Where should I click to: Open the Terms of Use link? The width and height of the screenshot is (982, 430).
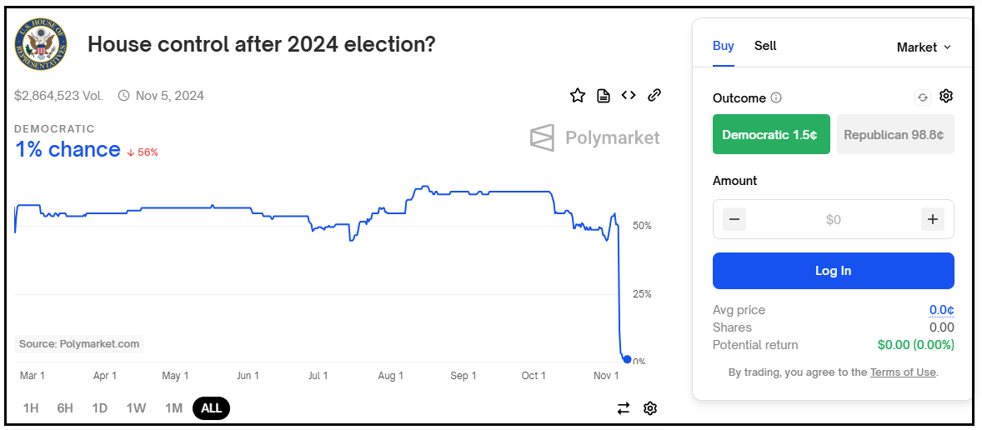pyautogui.click(x=903, y=372)
